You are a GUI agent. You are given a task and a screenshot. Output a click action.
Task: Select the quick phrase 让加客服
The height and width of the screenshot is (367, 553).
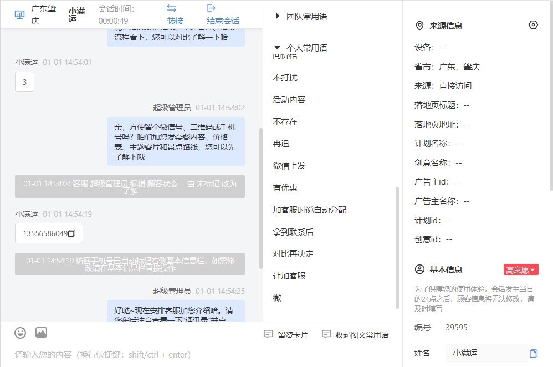click(x=289, y=276)
